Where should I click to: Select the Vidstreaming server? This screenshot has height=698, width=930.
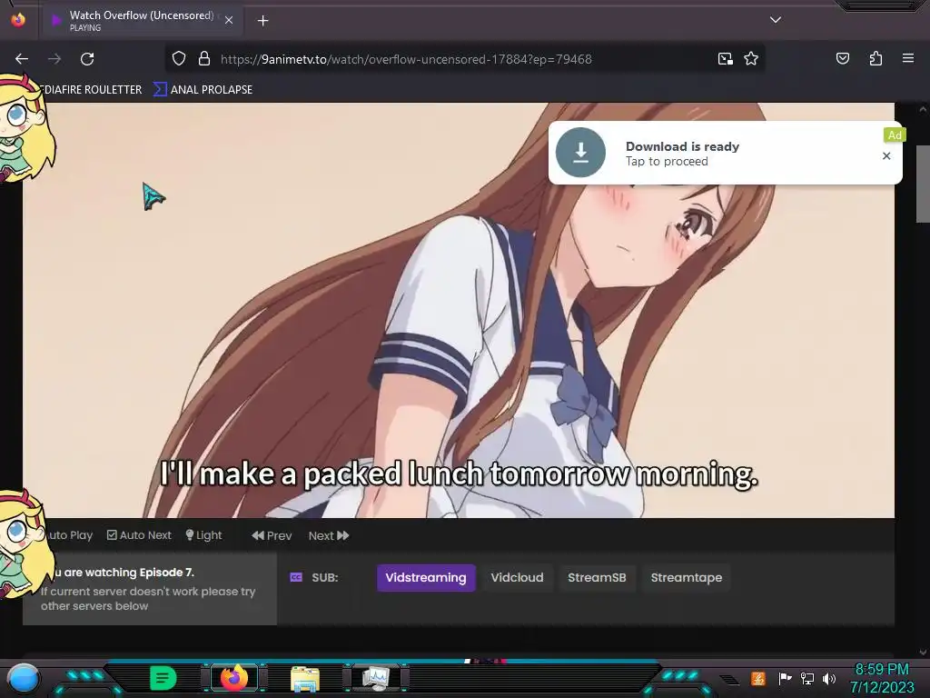[426, 577]
